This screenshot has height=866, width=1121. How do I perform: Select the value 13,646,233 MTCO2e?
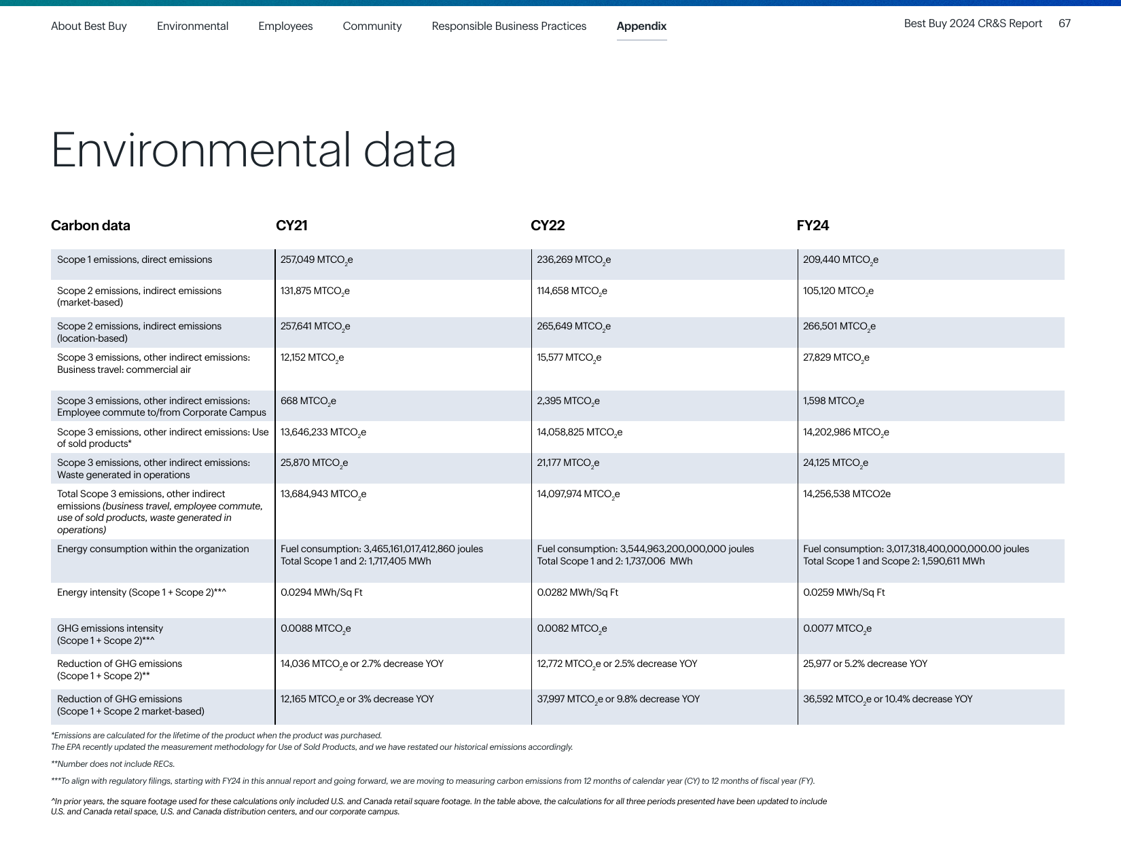click(x=323, y=433)
